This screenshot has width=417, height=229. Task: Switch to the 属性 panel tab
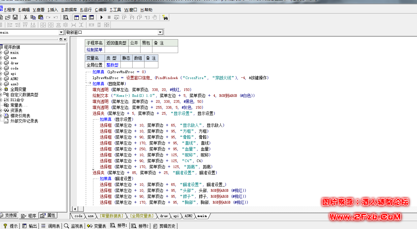(x=48, y=215)
